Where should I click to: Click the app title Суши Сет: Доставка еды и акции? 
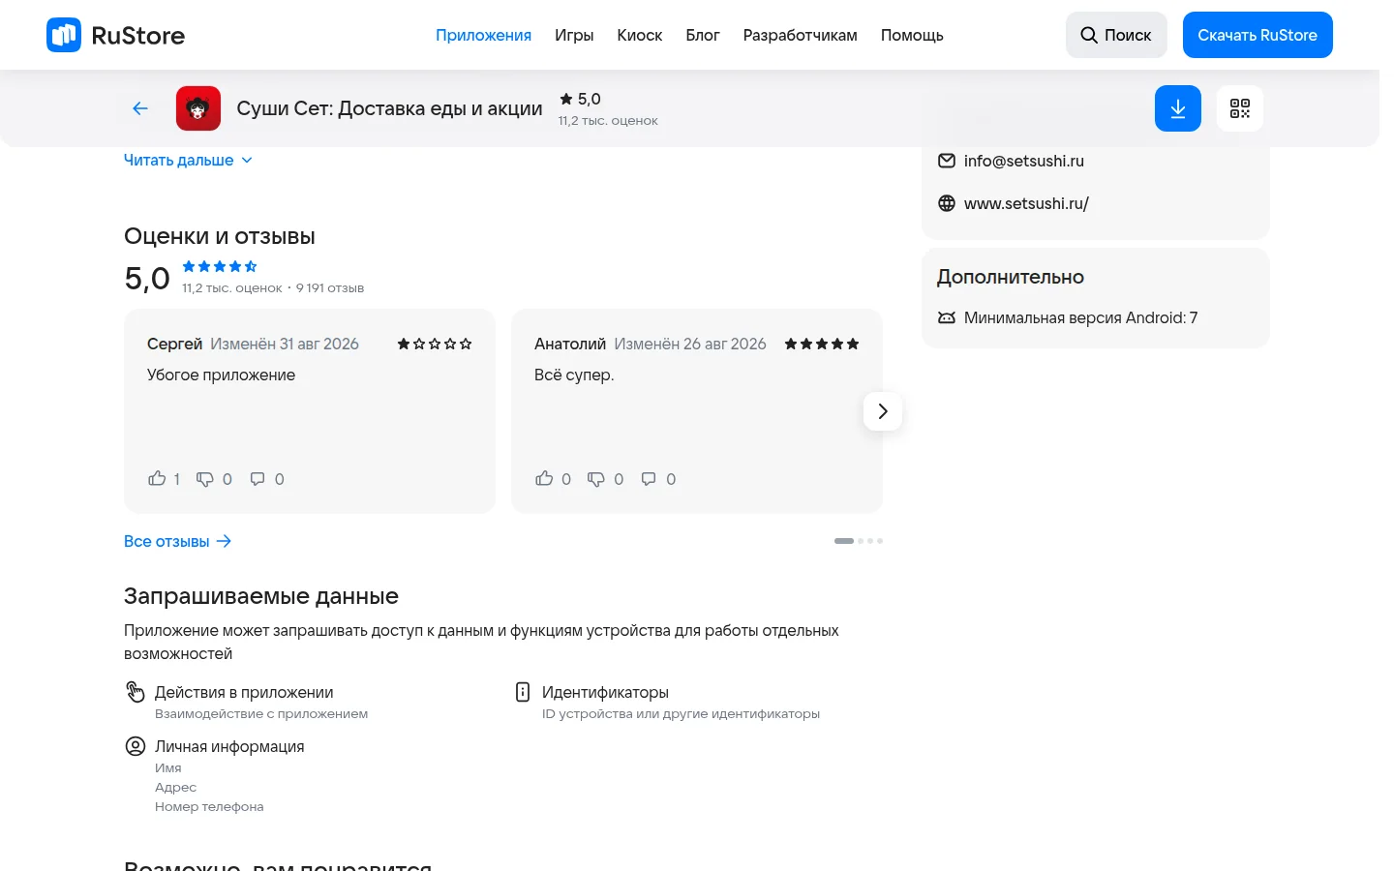(x=389, y=108)
